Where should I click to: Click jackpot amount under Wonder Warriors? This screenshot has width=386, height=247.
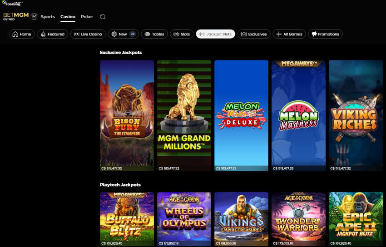pos(283,243)
